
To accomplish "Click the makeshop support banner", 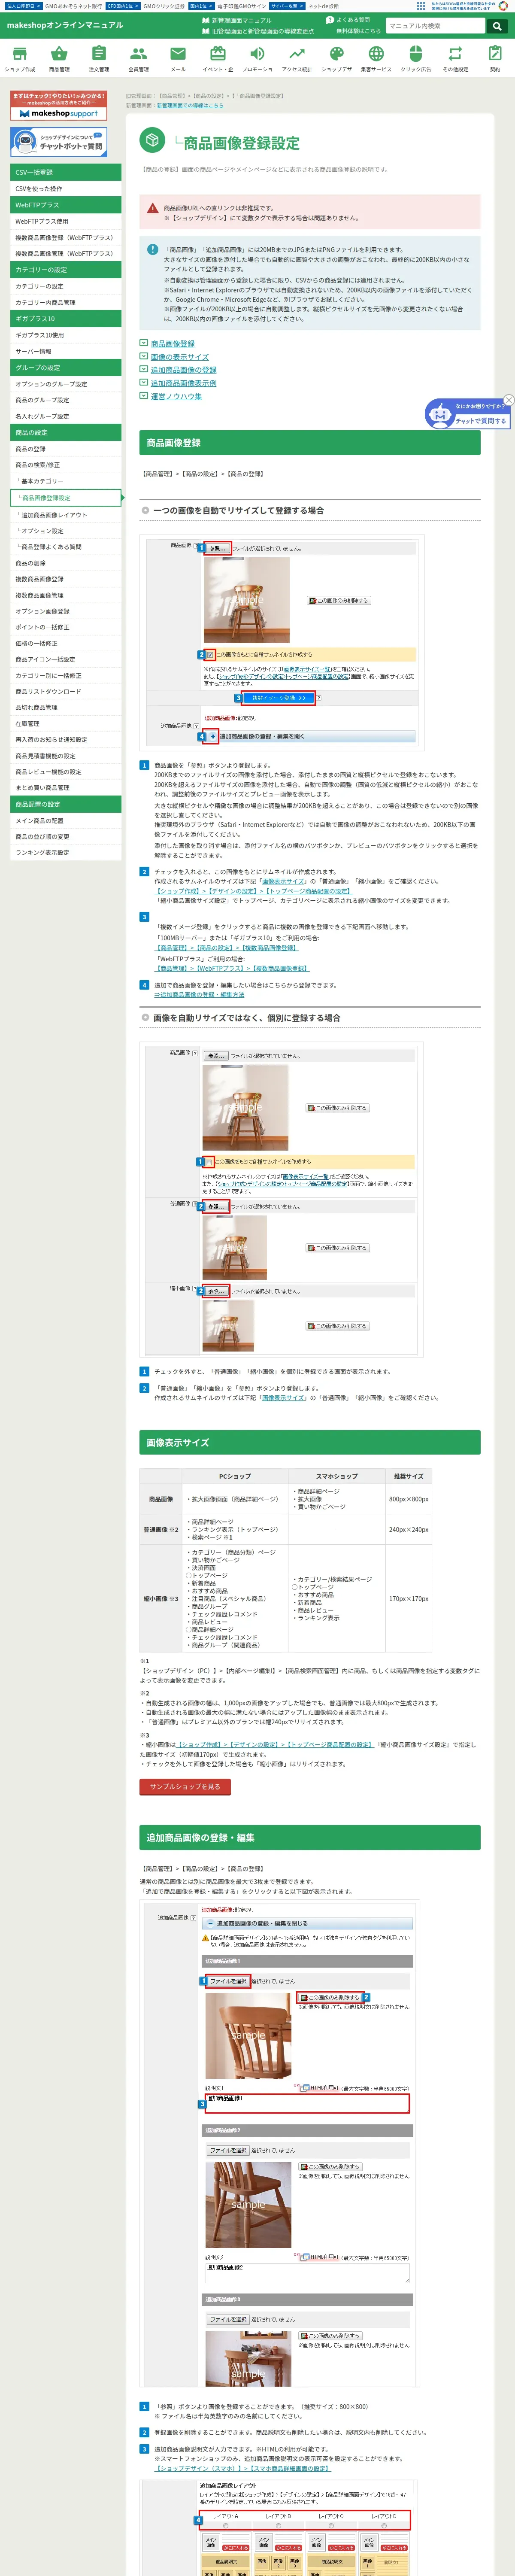I will [x=59, y=106].
